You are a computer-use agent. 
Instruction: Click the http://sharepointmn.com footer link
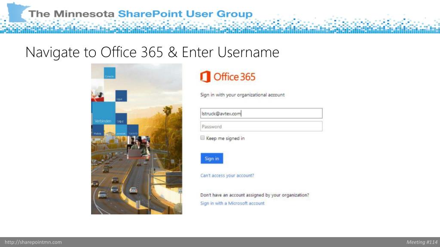coord(34,242)
